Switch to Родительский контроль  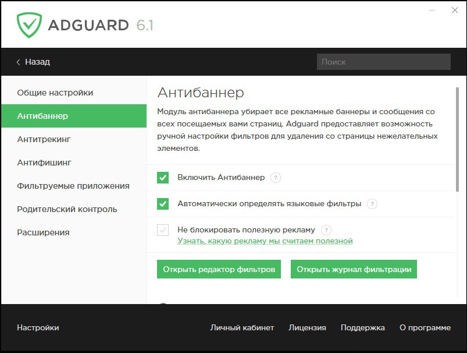pos(67,209)
